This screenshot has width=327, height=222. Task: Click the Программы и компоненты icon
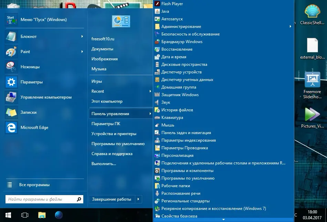(157, 171)
